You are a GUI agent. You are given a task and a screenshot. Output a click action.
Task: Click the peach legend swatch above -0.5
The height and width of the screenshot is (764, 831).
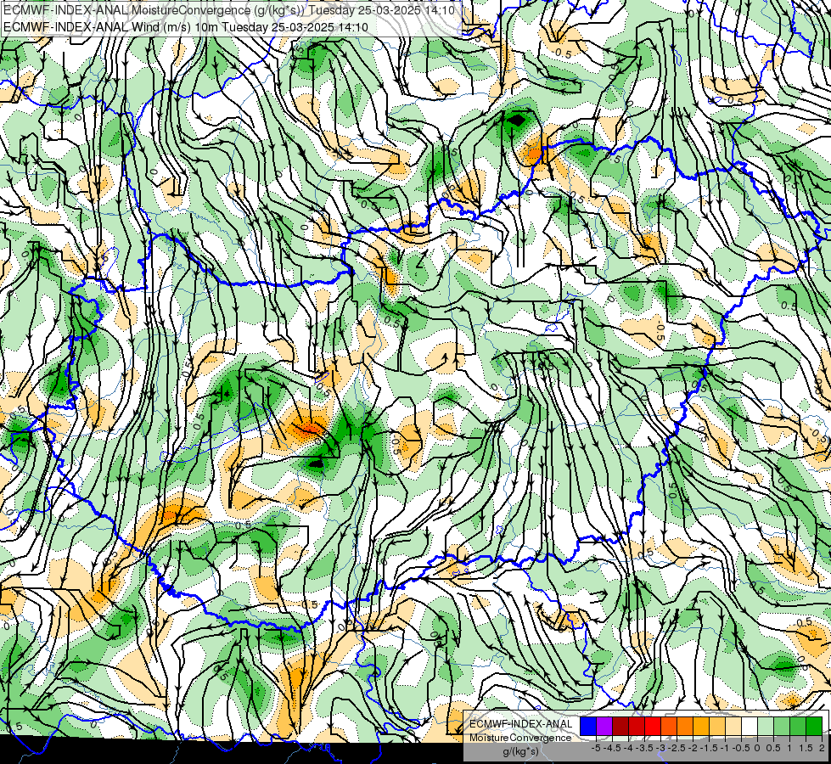point(733,726)
